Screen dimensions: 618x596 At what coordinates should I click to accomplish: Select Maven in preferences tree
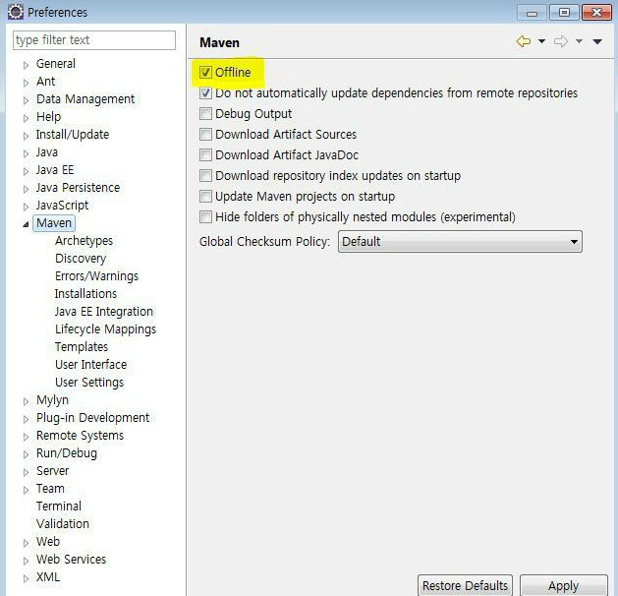coord(54,223)
